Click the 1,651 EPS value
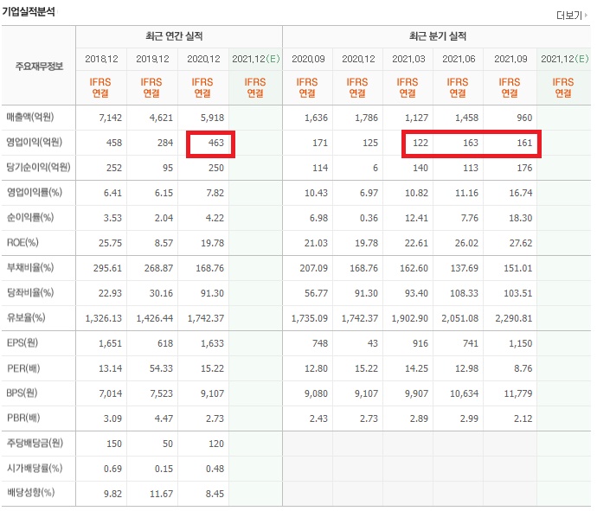The width and height of the screenshot is (597, 511). pyautogui.click(x=111, y=343)
